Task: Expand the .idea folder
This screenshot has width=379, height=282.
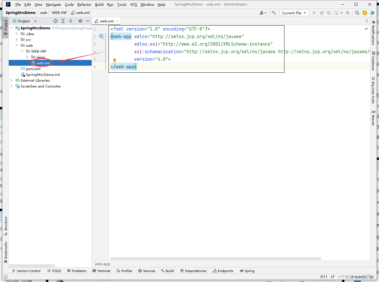Action: click(17, 34)
